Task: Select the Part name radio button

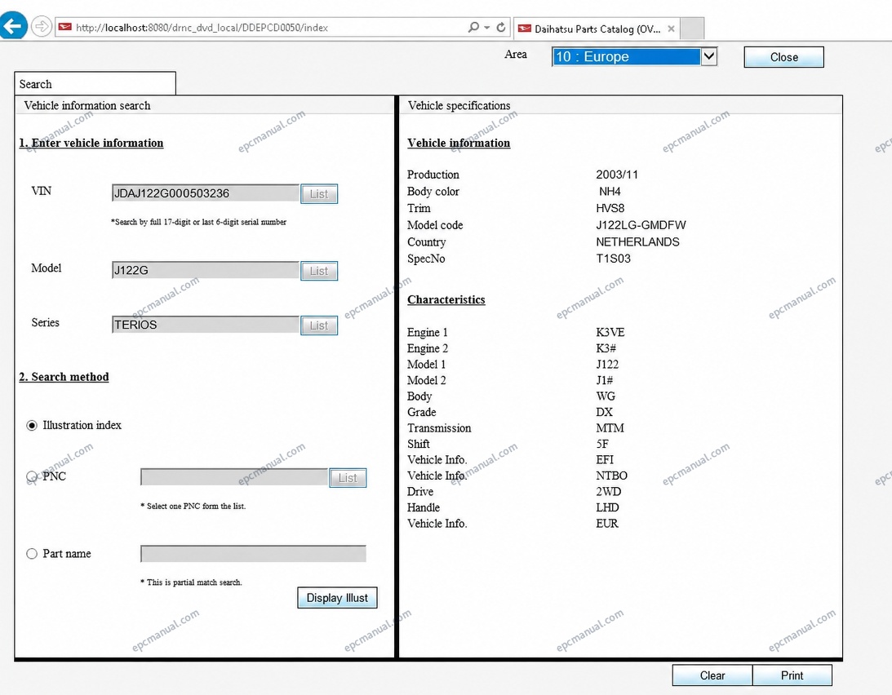Action: [32, 554]
